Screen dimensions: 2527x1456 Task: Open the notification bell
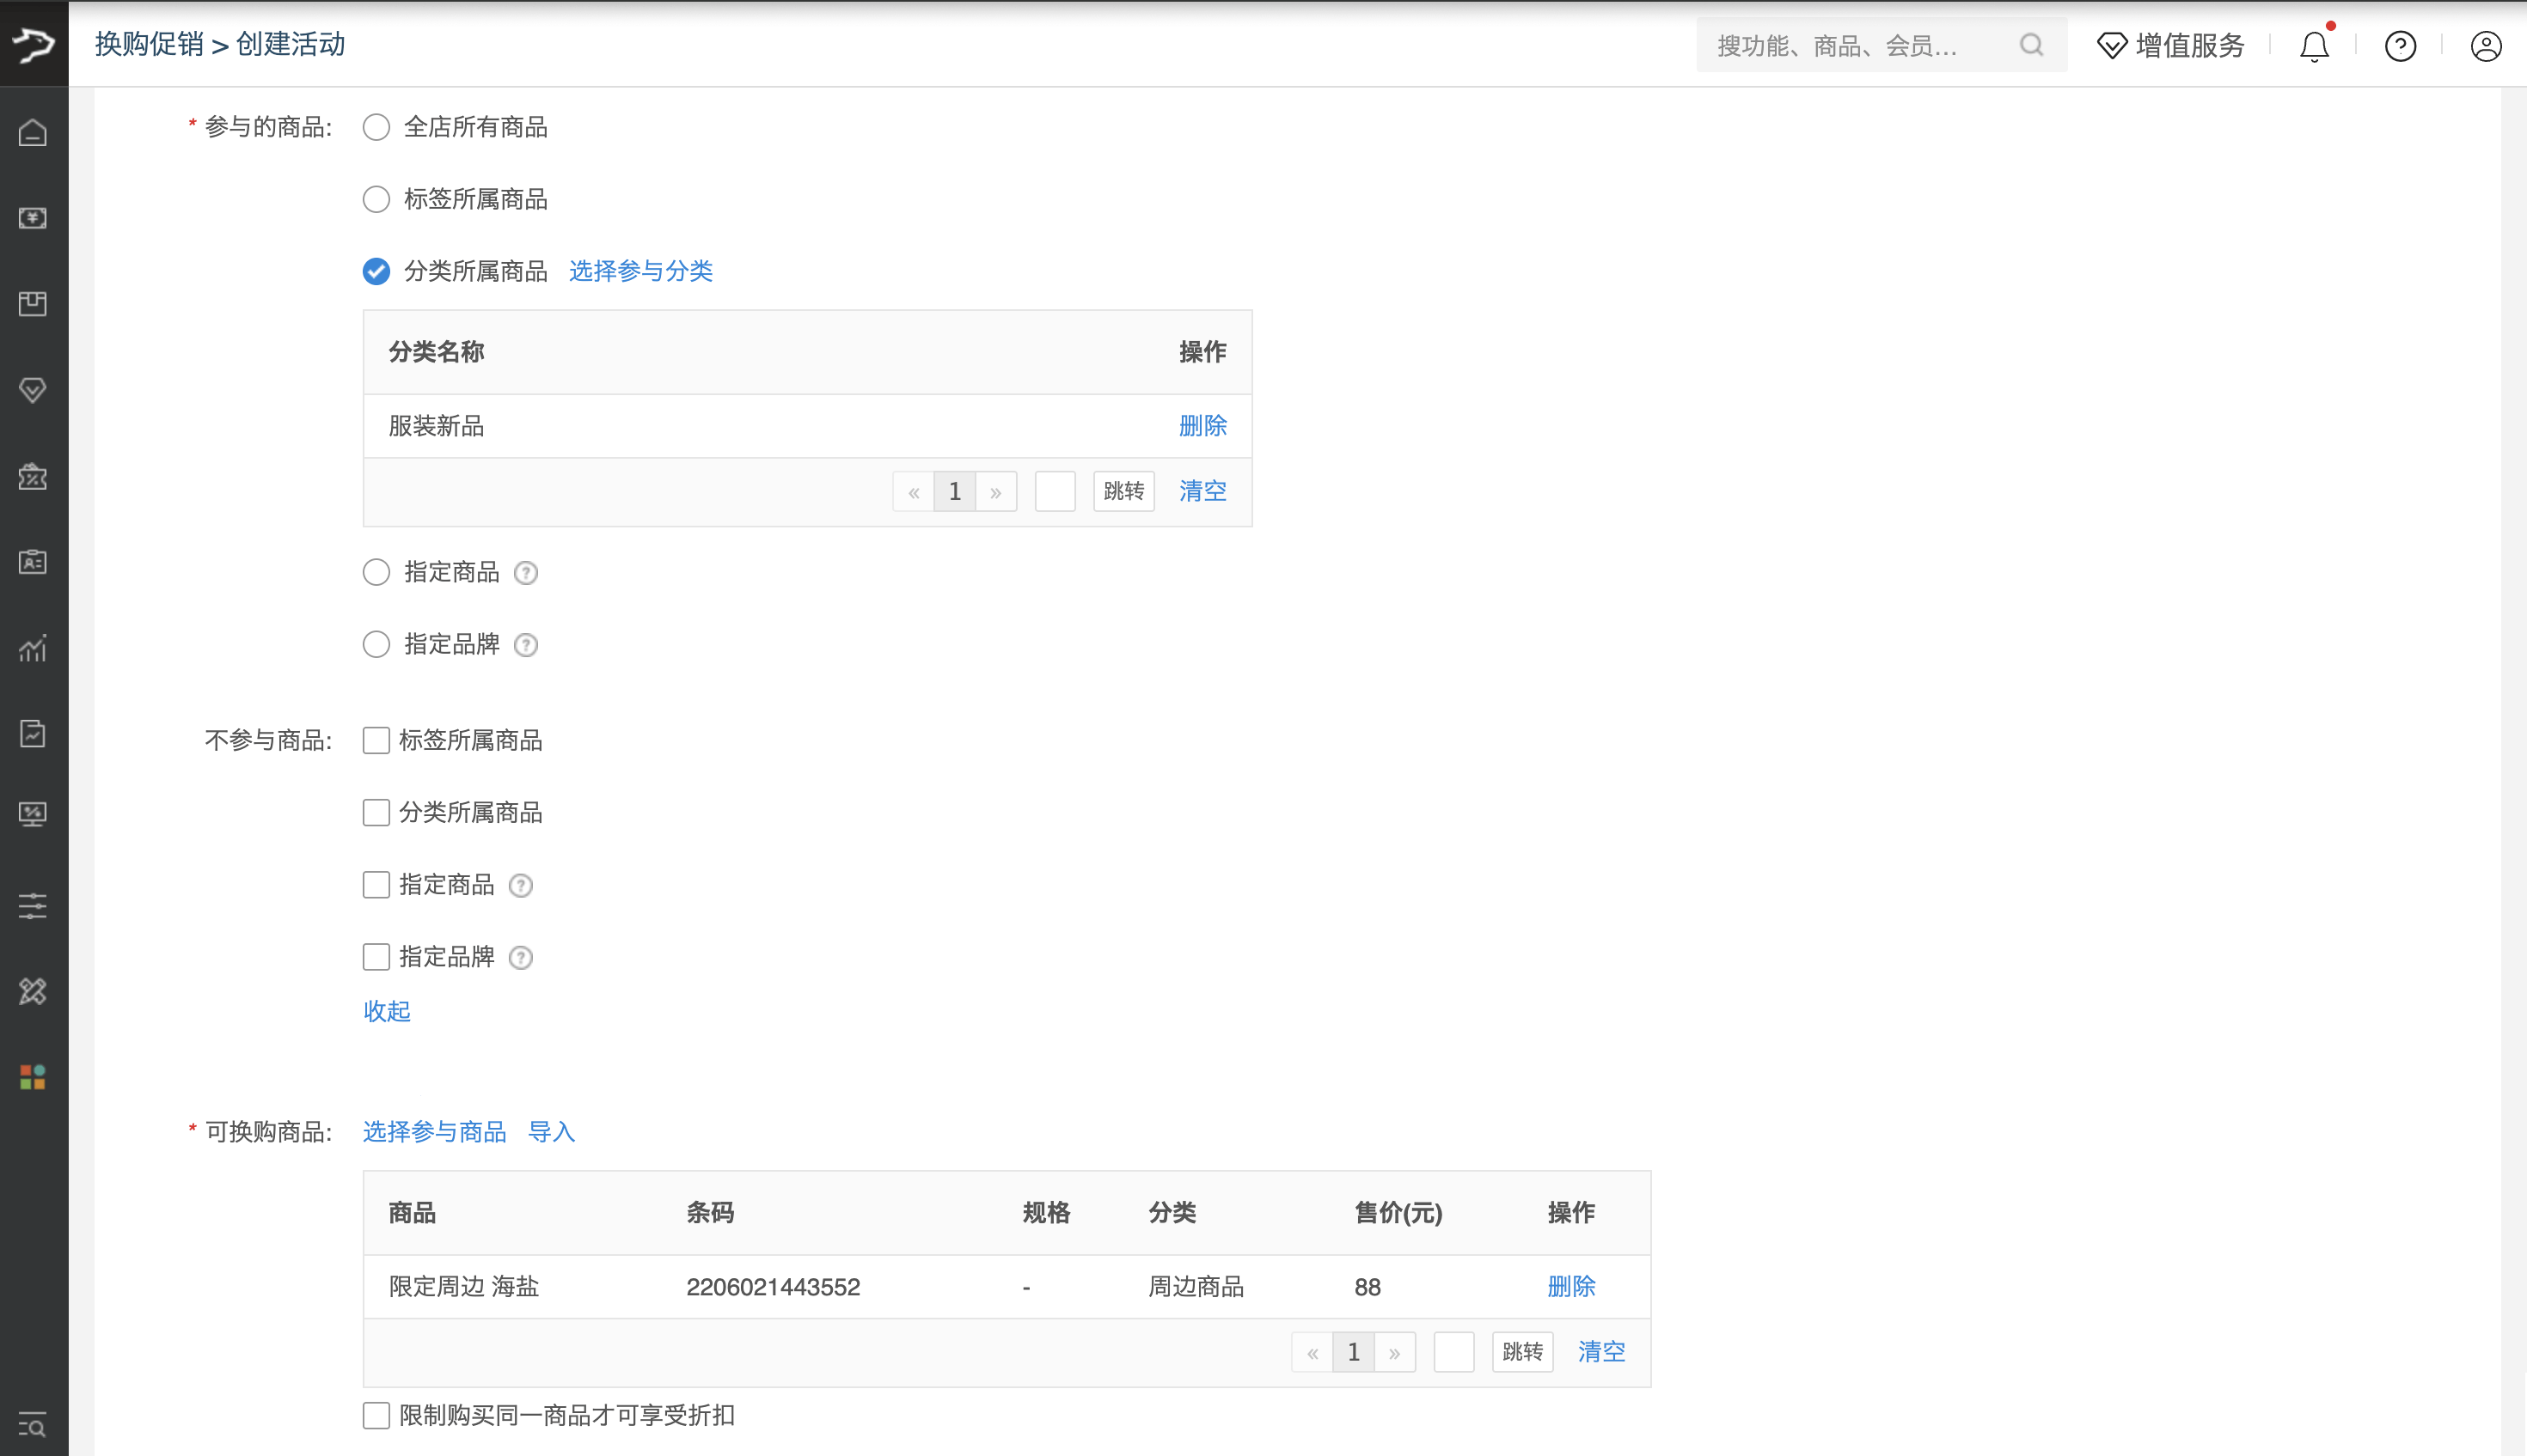tap(2314, 45)
